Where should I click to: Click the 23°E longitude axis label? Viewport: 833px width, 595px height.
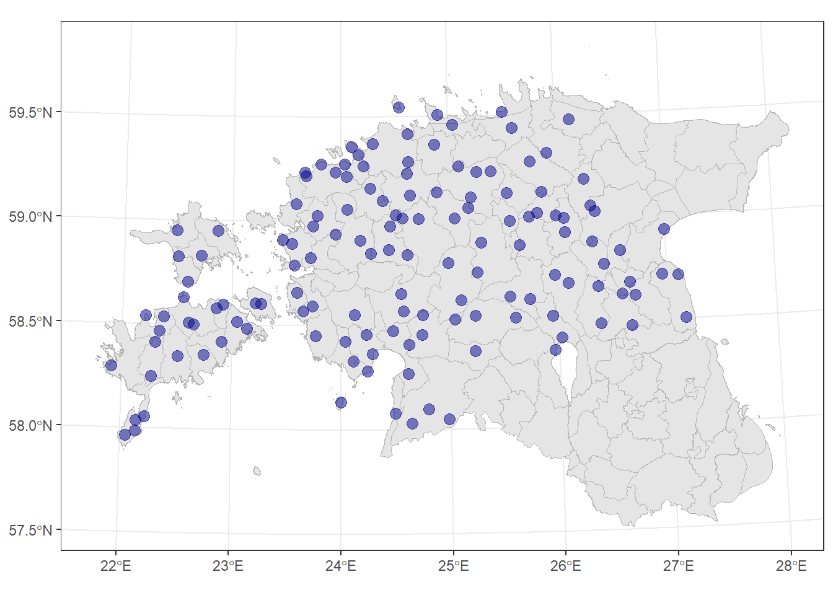coord(228,566)
